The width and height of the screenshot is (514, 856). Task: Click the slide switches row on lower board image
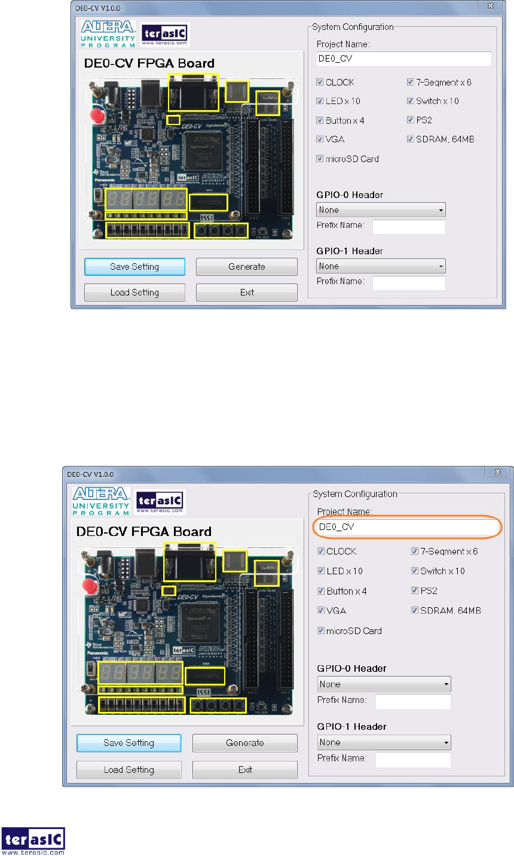[x=141, y=705]
